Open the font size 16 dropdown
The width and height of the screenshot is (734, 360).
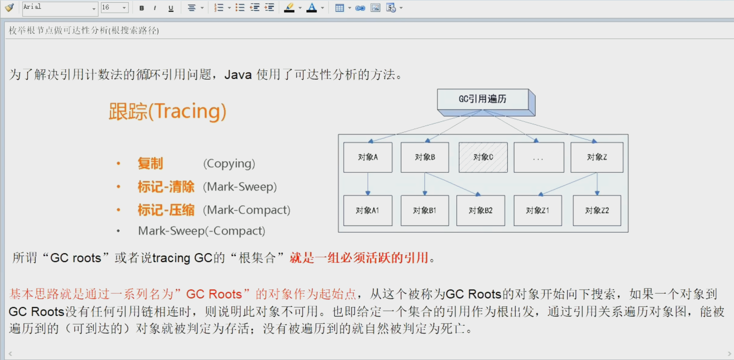[x=124, y=8]
